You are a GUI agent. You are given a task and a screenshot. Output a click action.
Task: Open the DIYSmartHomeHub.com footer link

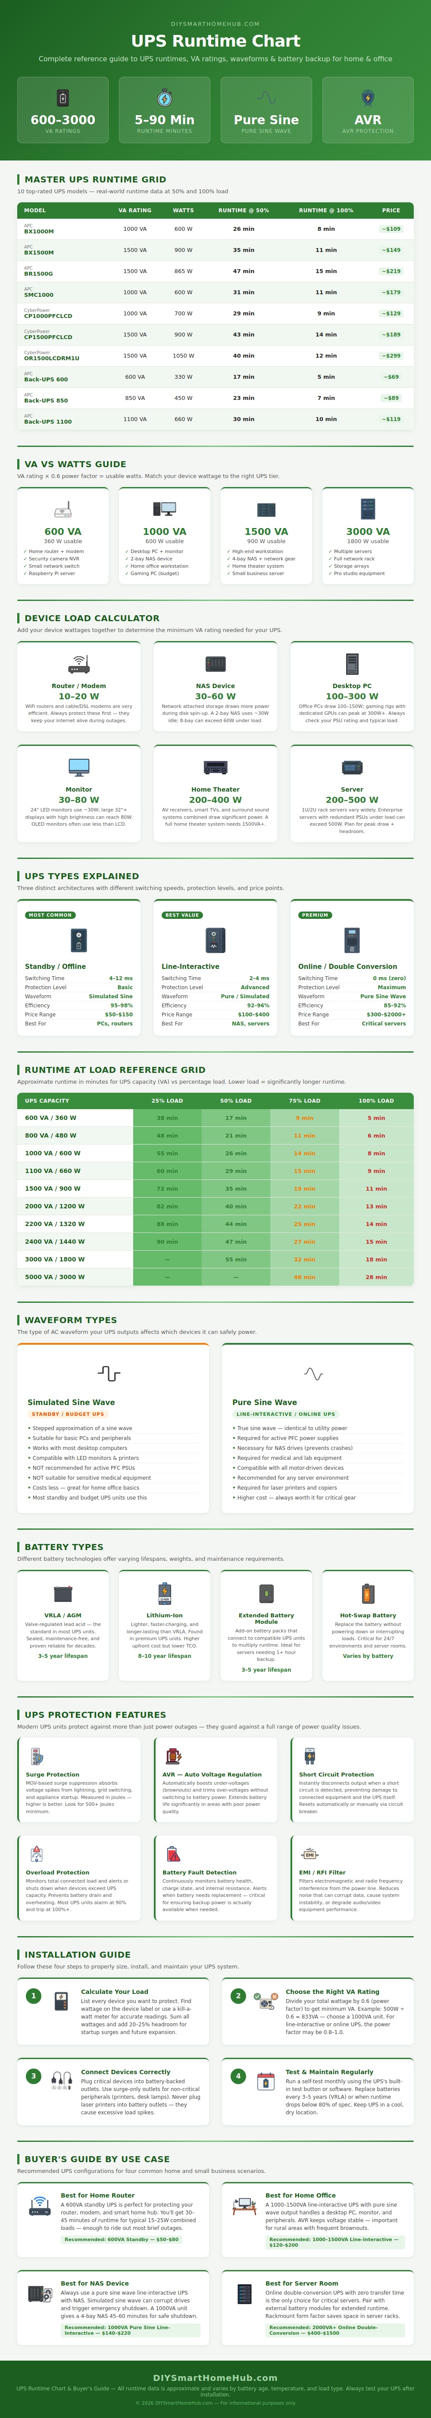215,2377
